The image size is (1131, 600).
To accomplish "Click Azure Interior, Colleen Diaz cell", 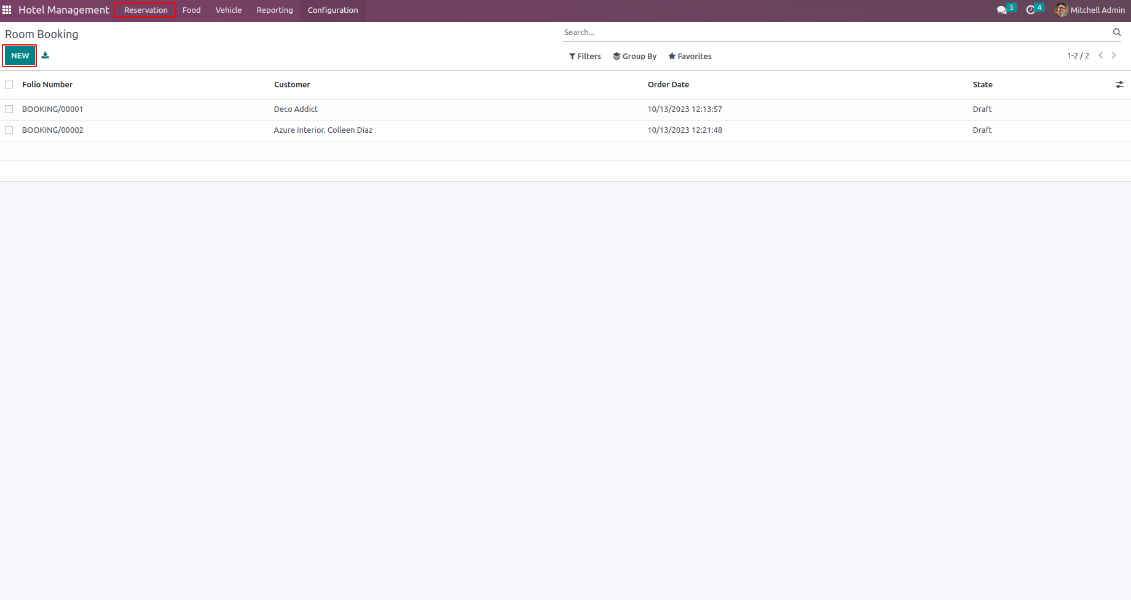I will (x=323, y=130).
